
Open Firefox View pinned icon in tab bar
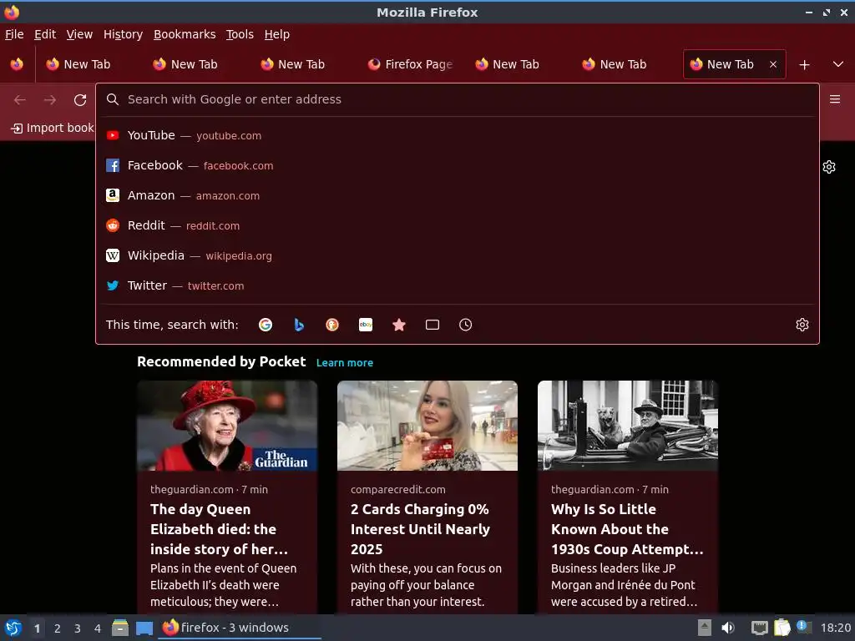(17, 64)
